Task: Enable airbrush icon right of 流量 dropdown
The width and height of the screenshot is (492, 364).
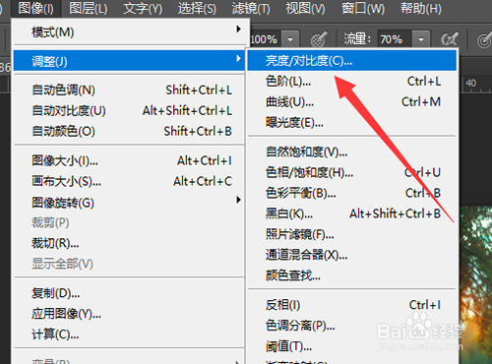Action: [450, 39]
